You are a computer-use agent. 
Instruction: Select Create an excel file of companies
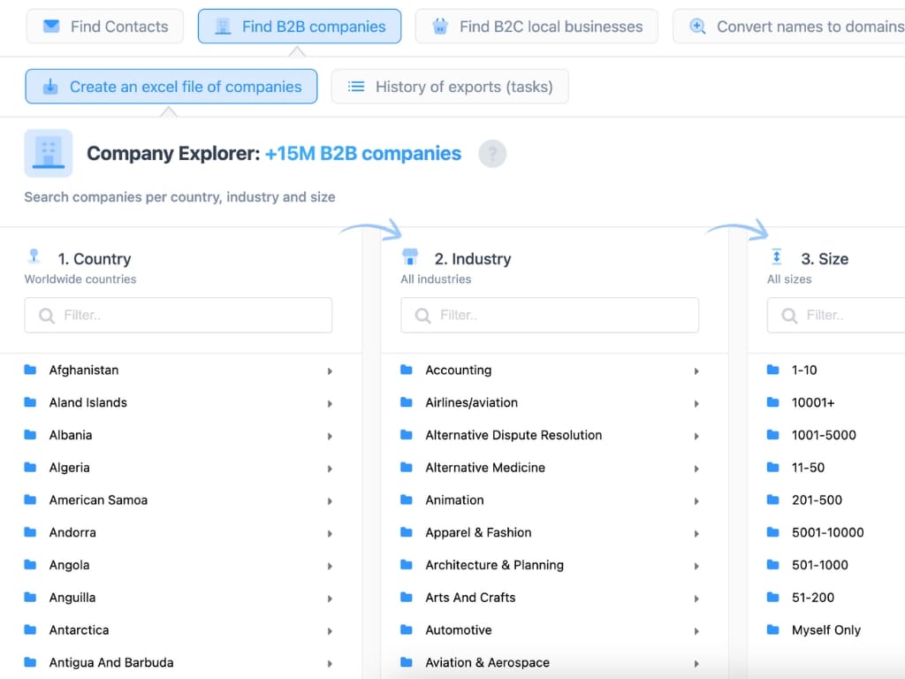[171, 87]
